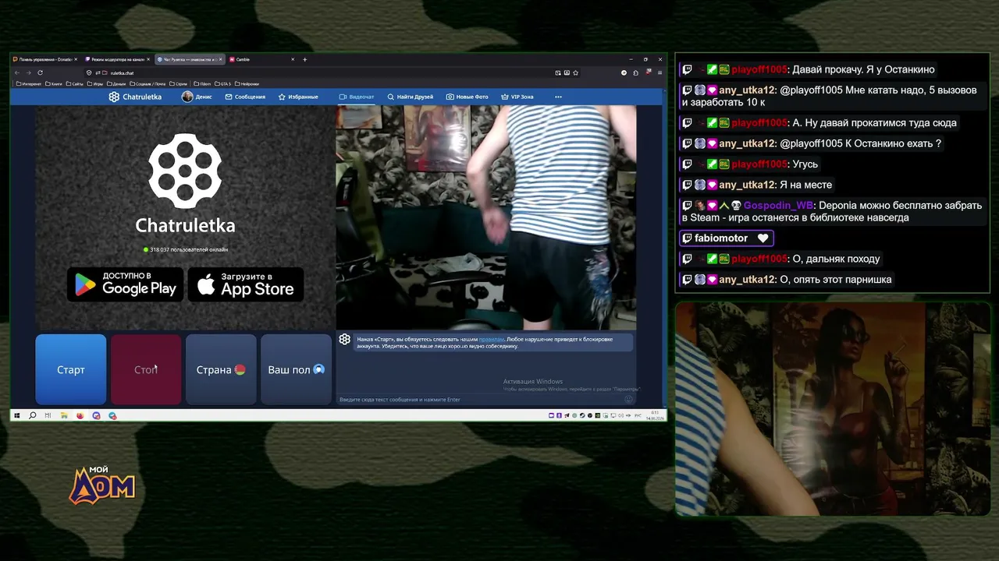
Task: Open the Нейронки bookmarks folder
Action: (247, 83)
